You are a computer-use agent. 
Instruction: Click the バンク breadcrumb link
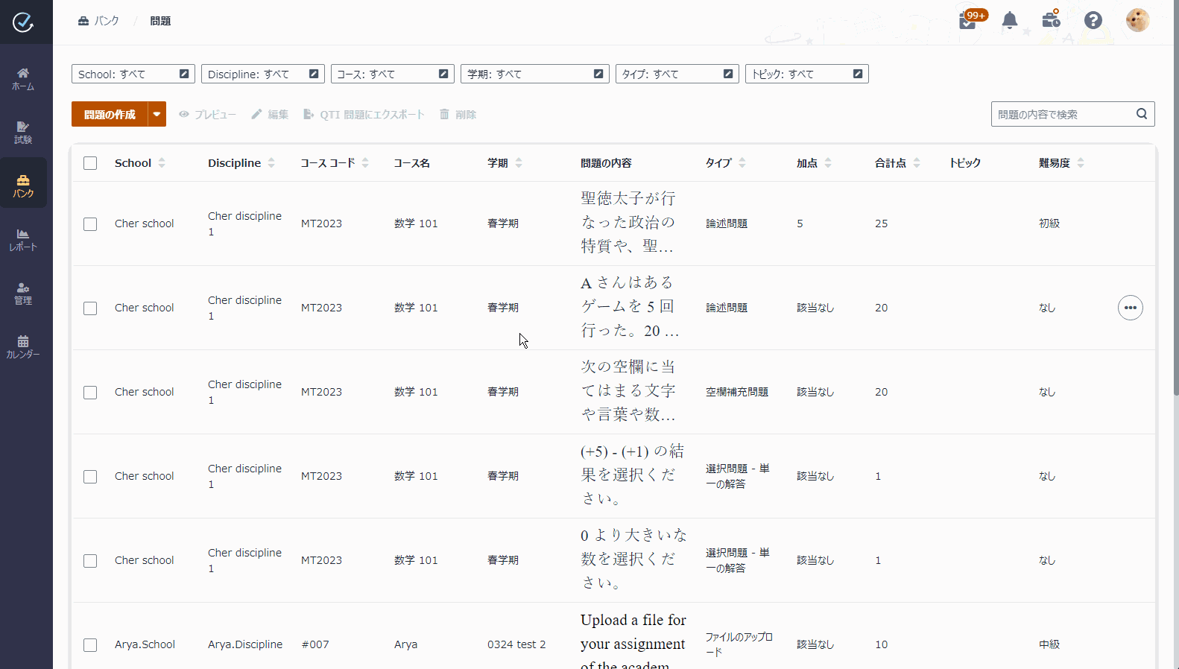pos(99,21)
